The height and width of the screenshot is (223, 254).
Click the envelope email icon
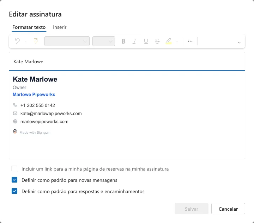[x=15, y=113]
